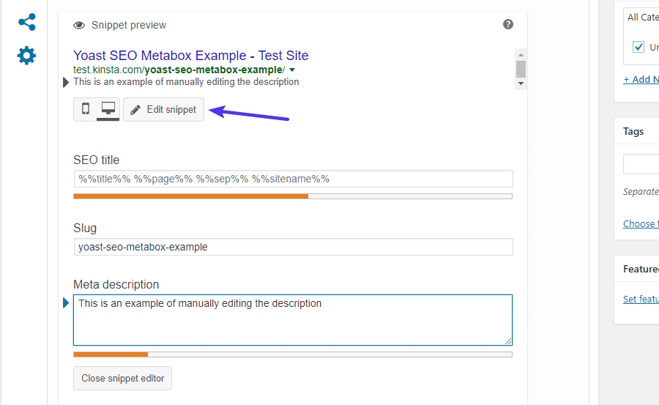Focus the Meta description text area

coord(293,320)
